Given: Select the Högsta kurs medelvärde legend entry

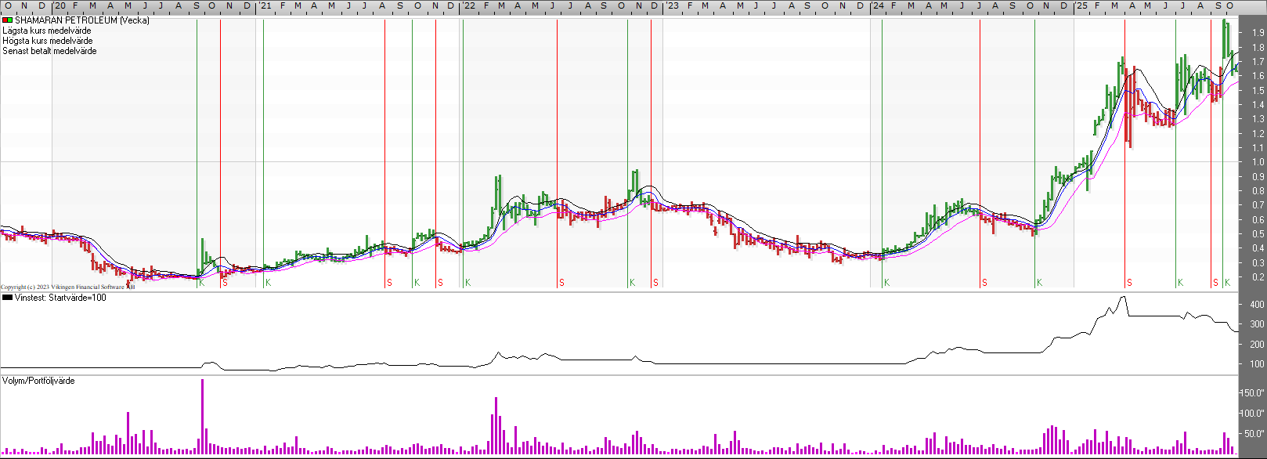Looking at the screenshot, I should click(x=48, y=41).
